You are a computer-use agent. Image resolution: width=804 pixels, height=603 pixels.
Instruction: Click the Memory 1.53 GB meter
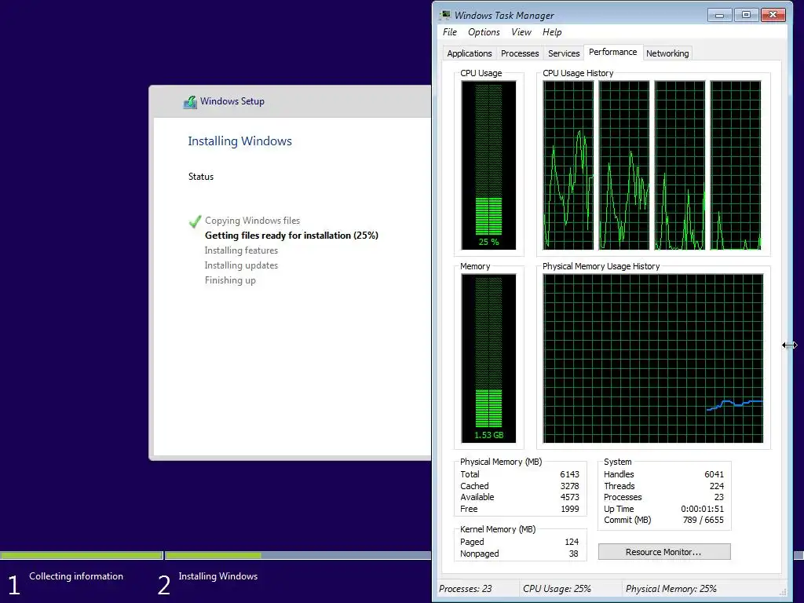(488, 358)
